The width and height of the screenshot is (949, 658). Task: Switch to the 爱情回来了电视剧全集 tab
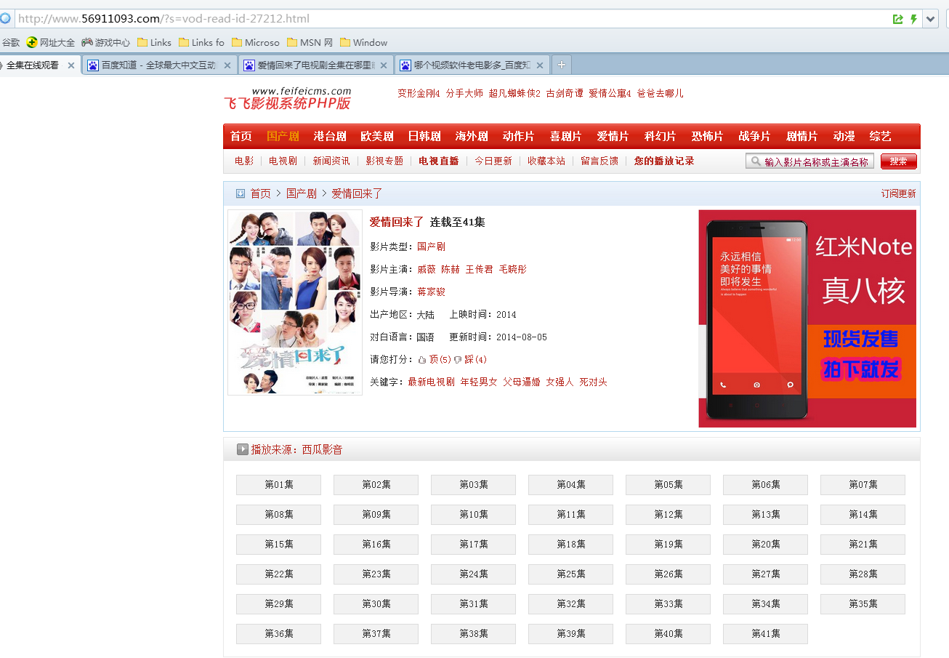pyautogui.click(x=314, y=65)
